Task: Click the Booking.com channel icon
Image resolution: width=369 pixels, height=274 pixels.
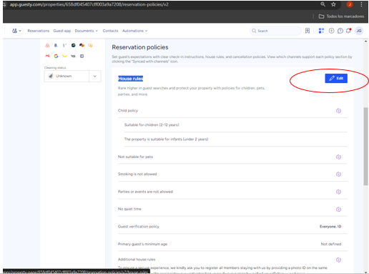Action: click(56, 45)
